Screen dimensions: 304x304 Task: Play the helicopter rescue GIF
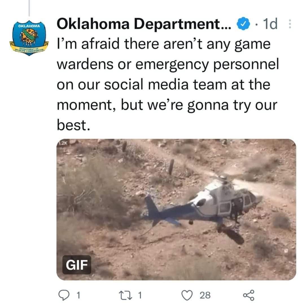pyautogui.click(x=176, y=210)
